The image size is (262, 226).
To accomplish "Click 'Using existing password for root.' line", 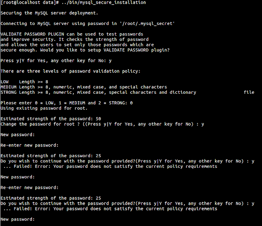I will pos(44,108).
